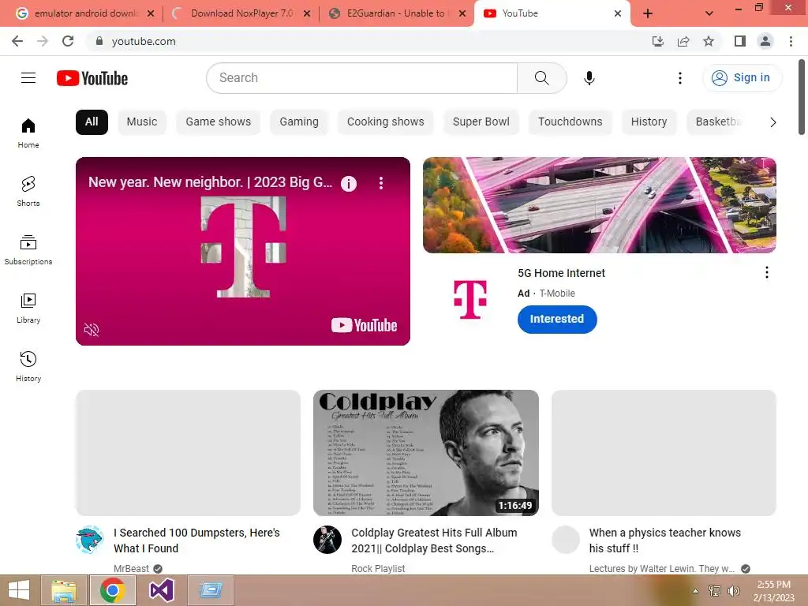Screen dimensions: 808x606
Task: Click the network icon in system tray
Action: 715,591
